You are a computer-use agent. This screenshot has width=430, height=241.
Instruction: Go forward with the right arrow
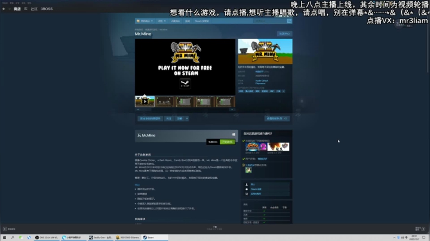[9, 9]
